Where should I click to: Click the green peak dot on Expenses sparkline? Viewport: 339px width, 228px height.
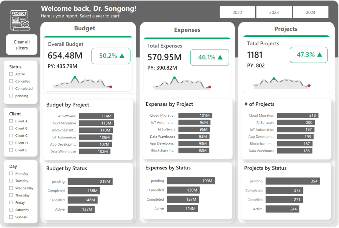pos(174,78)
